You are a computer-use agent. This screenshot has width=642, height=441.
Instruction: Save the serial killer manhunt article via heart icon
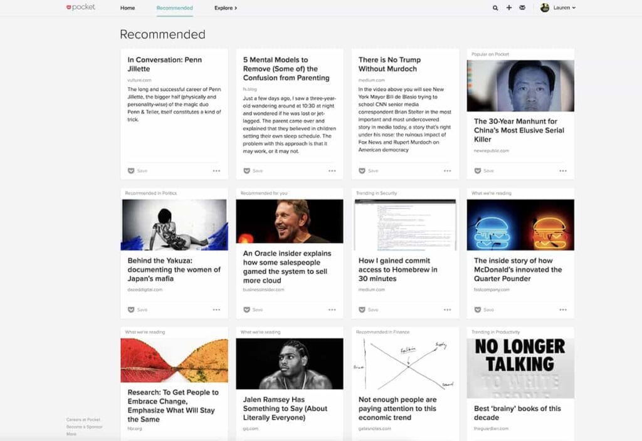478,170
